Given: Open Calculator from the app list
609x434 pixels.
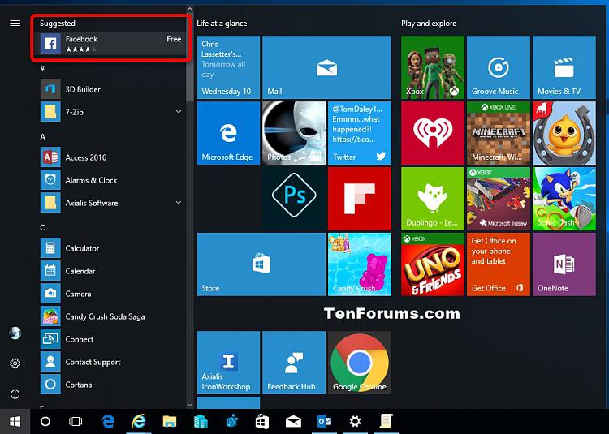Looking at the screenshot, I should (82, 248).
